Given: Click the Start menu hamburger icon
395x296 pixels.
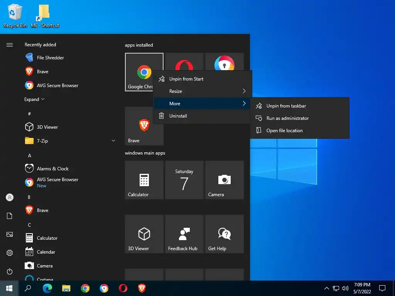Looking at the screenshot, I should [x=10, y=45].
